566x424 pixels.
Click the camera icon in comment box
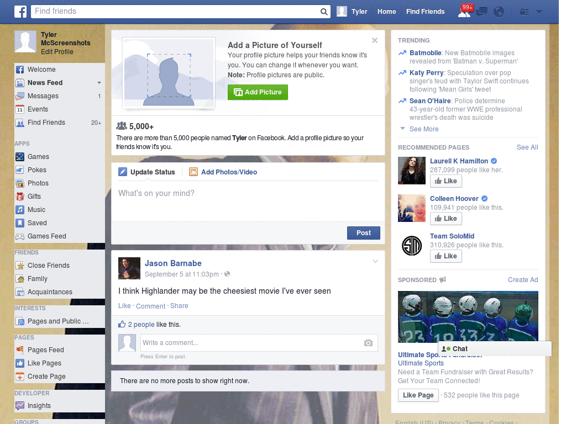pos(368,343)
